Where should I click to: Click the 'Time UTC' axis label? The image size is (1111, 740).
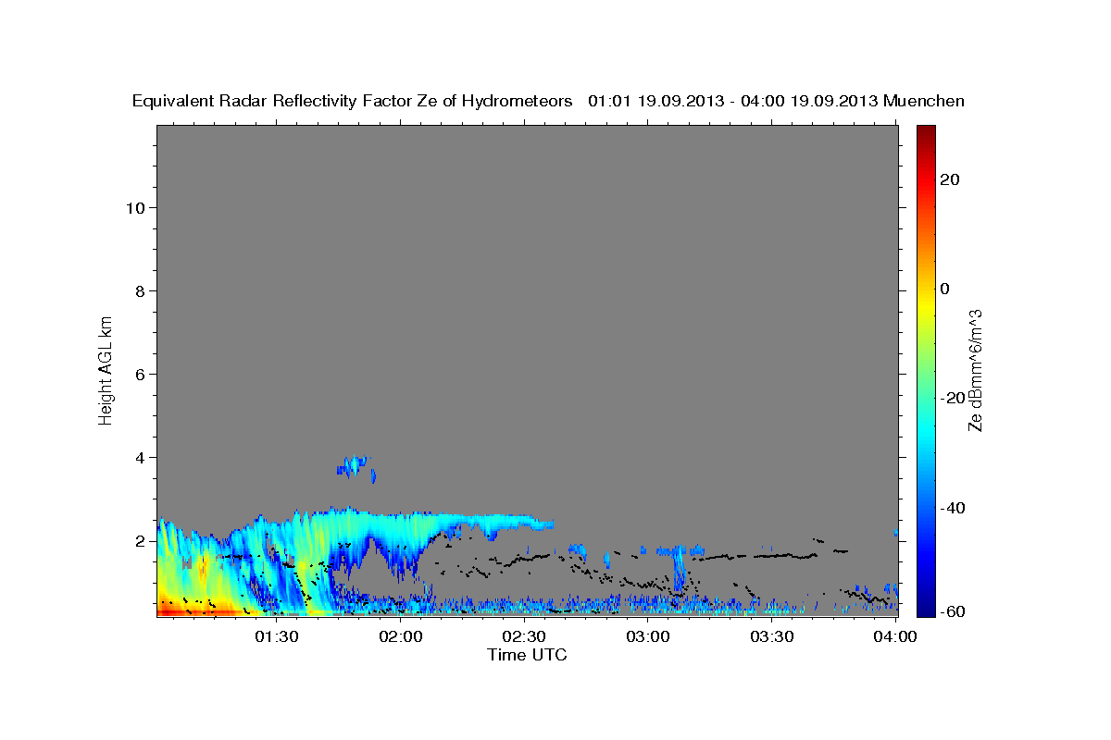(x=527, y=655)
